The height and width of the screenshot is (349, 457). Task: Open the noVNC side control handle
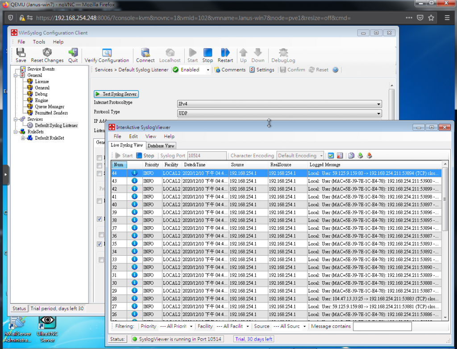point(5,174)
